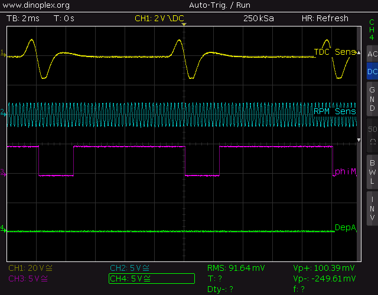Click the TB: 2 ms timebase readout

tap(25, 18)
